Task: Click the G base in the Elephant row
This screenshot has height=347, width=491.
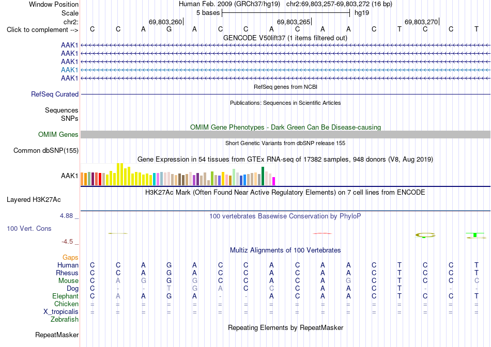Action: pyautogui.click(x=169, y=296)
